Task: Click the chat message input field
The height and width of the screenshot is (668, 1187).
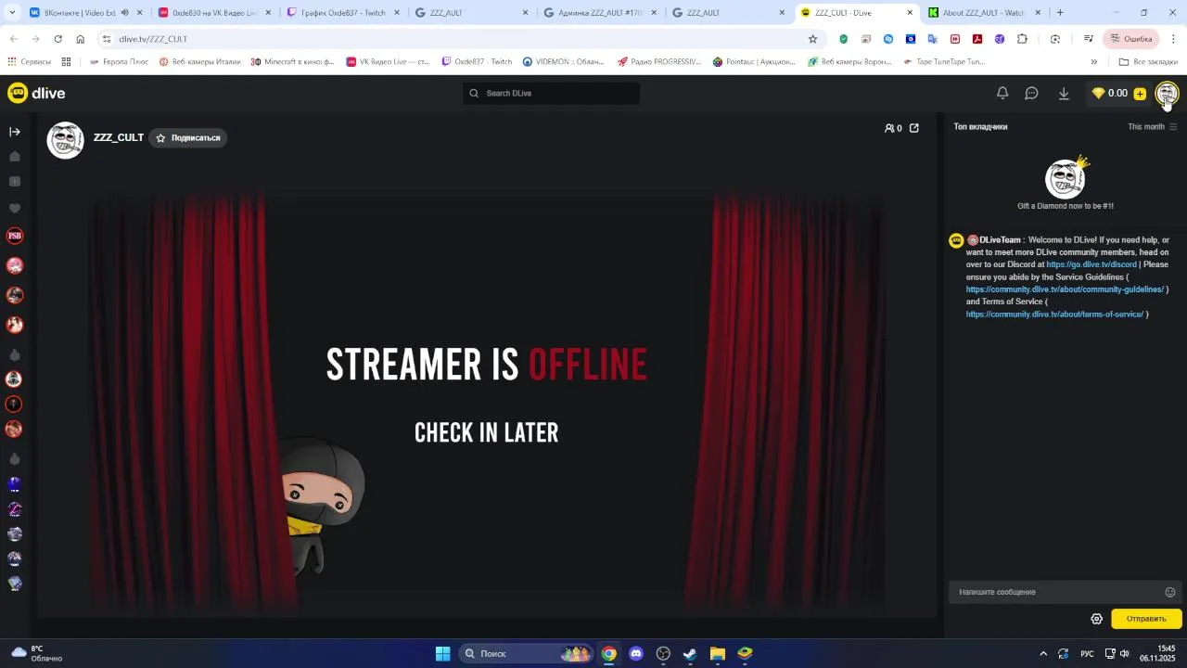Action: 1057,592
